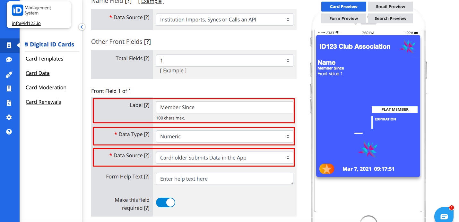Open the Total Fields dropdown

pos(224,61)
